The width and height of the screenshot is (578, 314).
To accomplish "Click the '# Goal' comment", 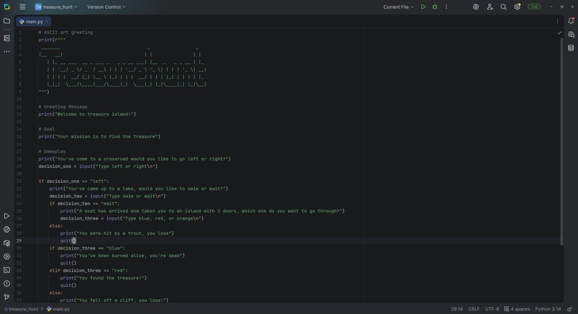I will click(x=47, y=129).
